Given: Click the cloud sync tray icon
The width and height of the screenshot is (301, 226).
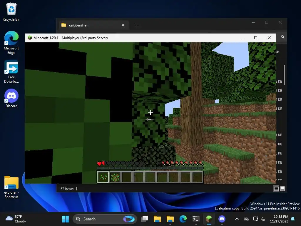Looking at the screenshot, I should (246, 219).
